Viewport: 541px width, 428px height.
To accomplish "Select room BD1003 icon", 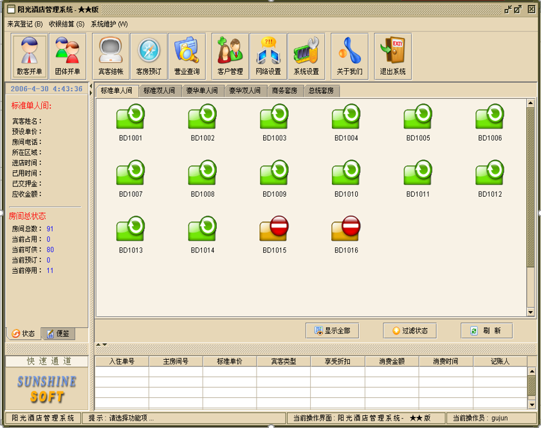I will coord(274,116).
